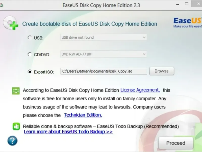Click the Proceed button
Screen dimensions: 202x152
click(176, 143)
